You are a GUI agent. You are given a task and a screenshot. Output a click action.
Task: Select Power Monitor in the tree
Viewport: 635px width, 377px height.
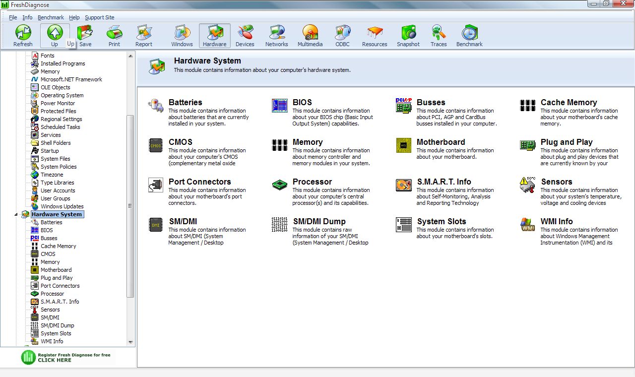(x=58, y=103)
